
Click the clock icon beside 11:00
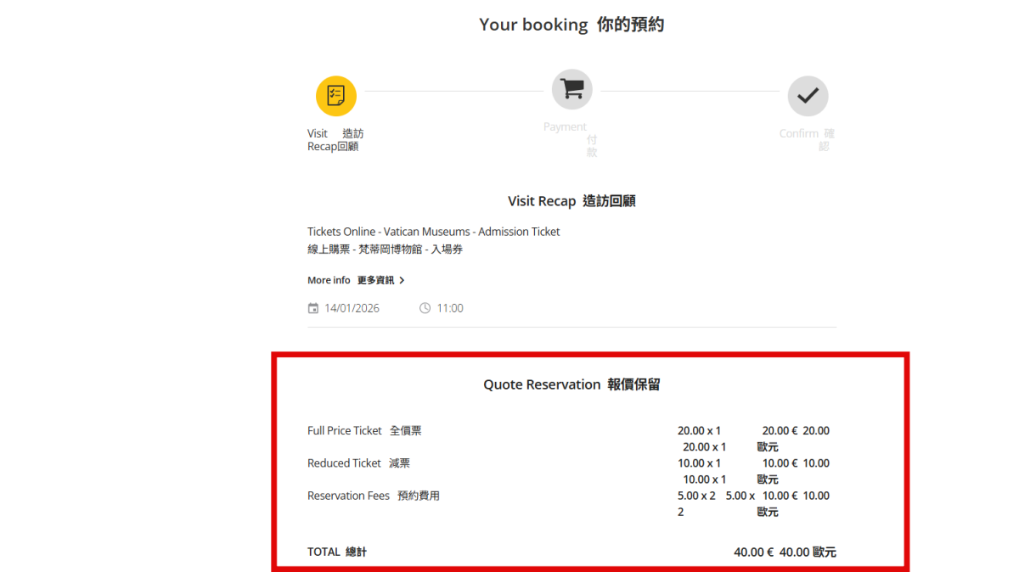coord(425,308)
